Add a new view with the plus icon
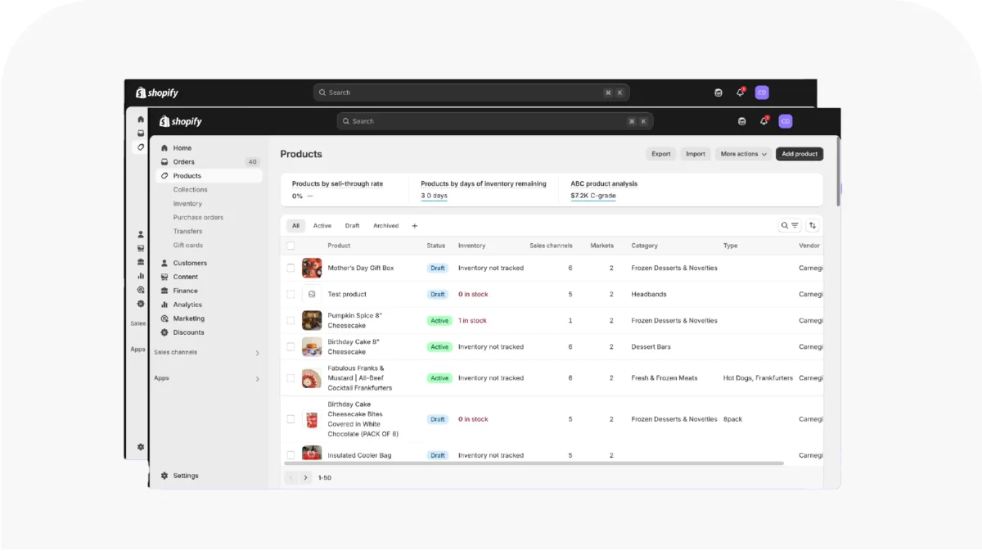 (x=414, y=226)
